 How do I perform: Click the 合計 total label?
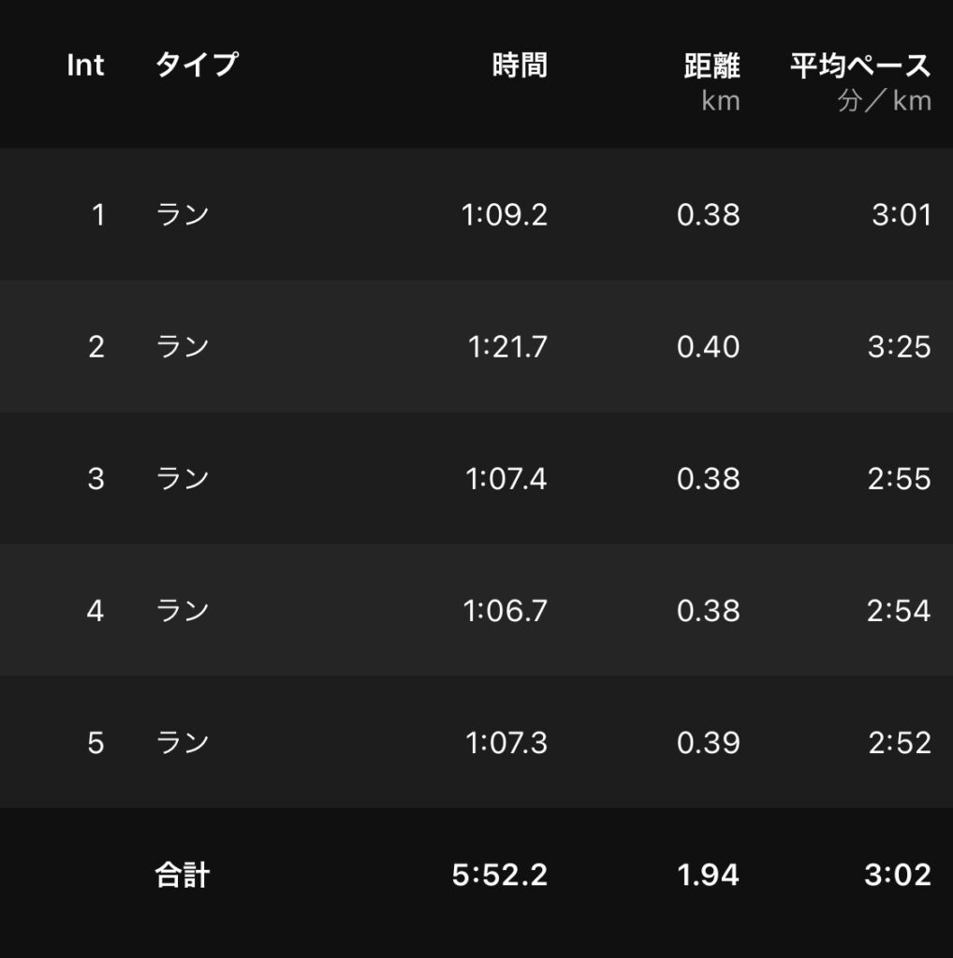tap(183, 875)
